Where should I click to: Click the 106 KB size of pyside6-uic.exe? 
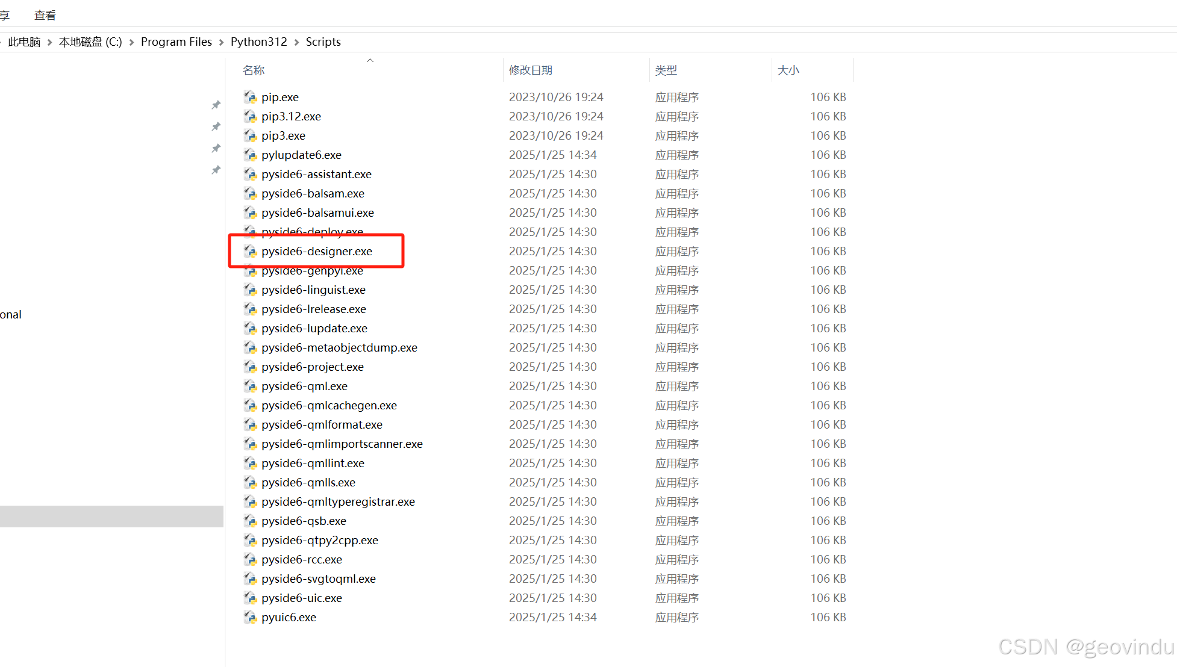click(828, 598)
